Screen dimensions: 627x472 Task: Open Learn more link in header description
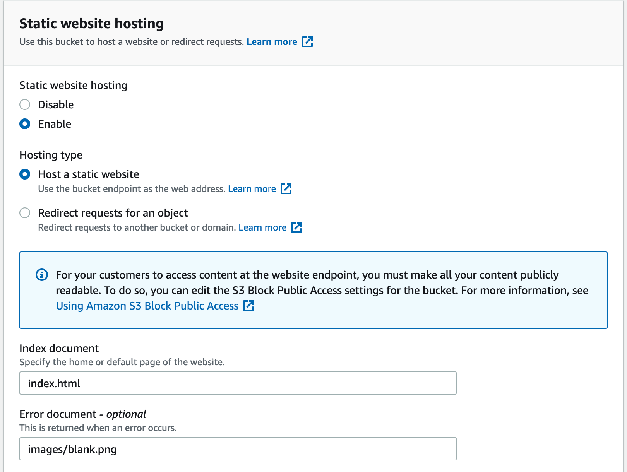[x=272, y=42]
